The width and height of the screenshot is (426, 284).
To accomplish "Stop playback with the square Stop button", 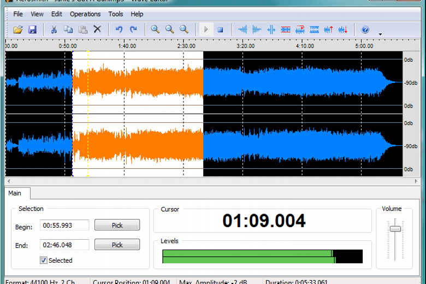I will click(x=220, y=29).
